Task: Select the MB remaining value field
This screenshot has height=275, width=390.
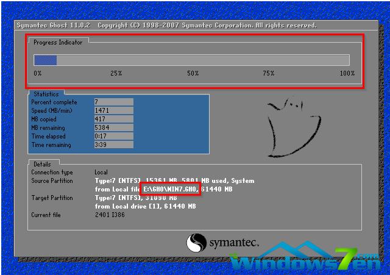Action: 113,128
